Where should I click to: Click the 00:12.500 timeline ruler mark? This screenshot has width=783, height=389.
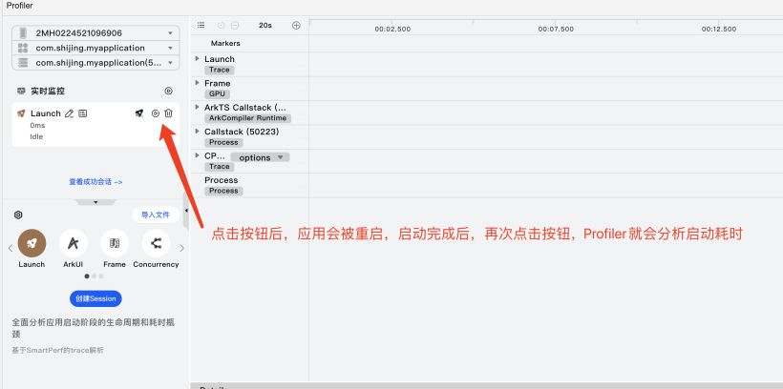coord(719,30)
